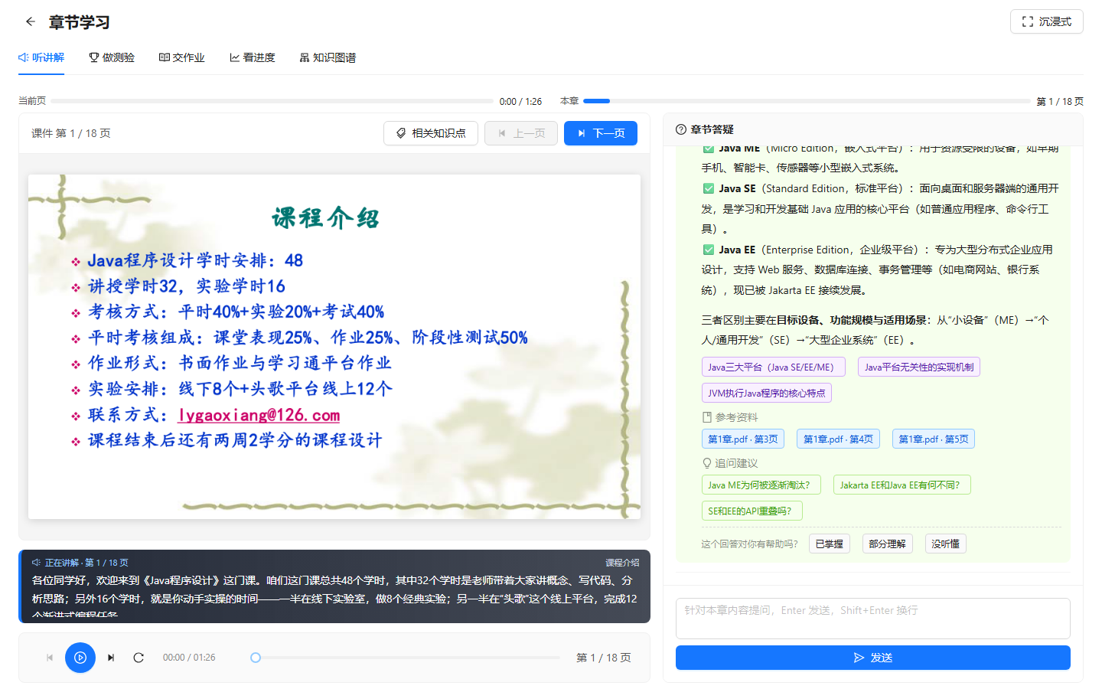The height and width of the screenshot is (689, 1102).
Task: Click the blue play button
Action: click(80, 658)
